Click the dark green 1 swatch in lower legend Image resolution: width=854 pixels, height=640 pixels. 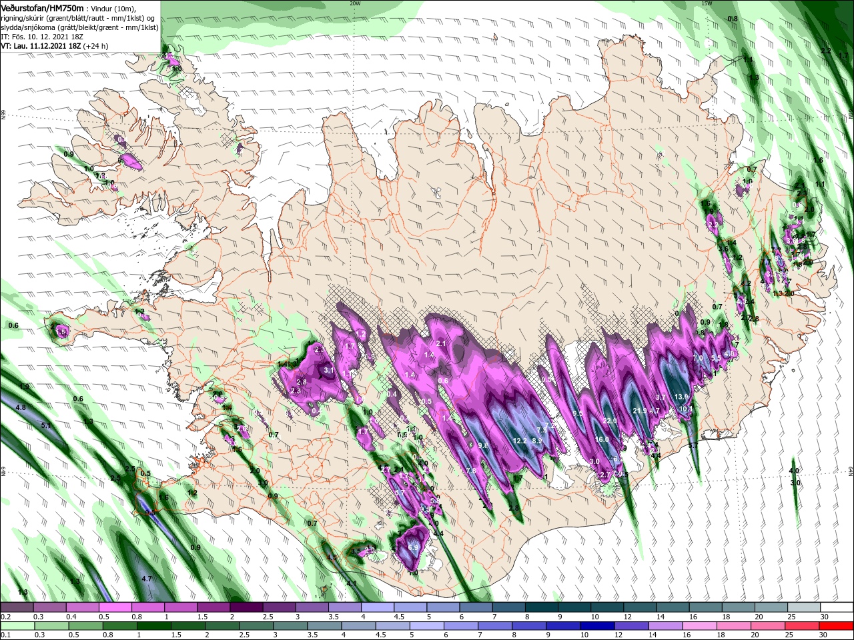coord(153,626)
